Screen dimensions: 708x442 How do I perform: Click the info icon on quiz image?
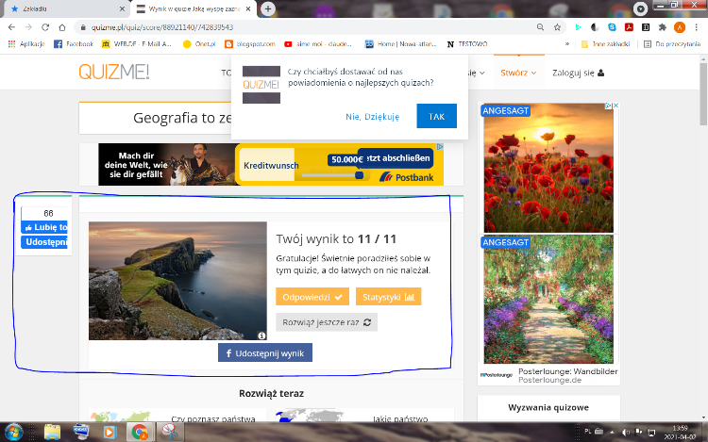click(261, 335)
